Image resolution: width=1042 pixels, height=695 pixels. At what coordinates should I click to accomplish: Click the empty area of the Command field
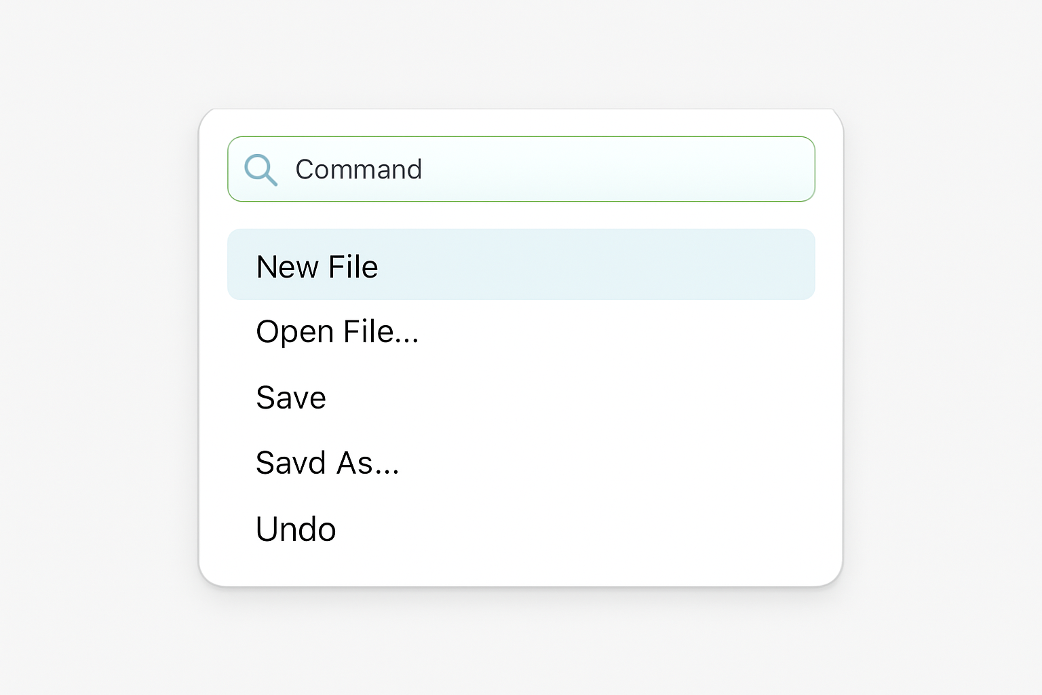[617, 169]
